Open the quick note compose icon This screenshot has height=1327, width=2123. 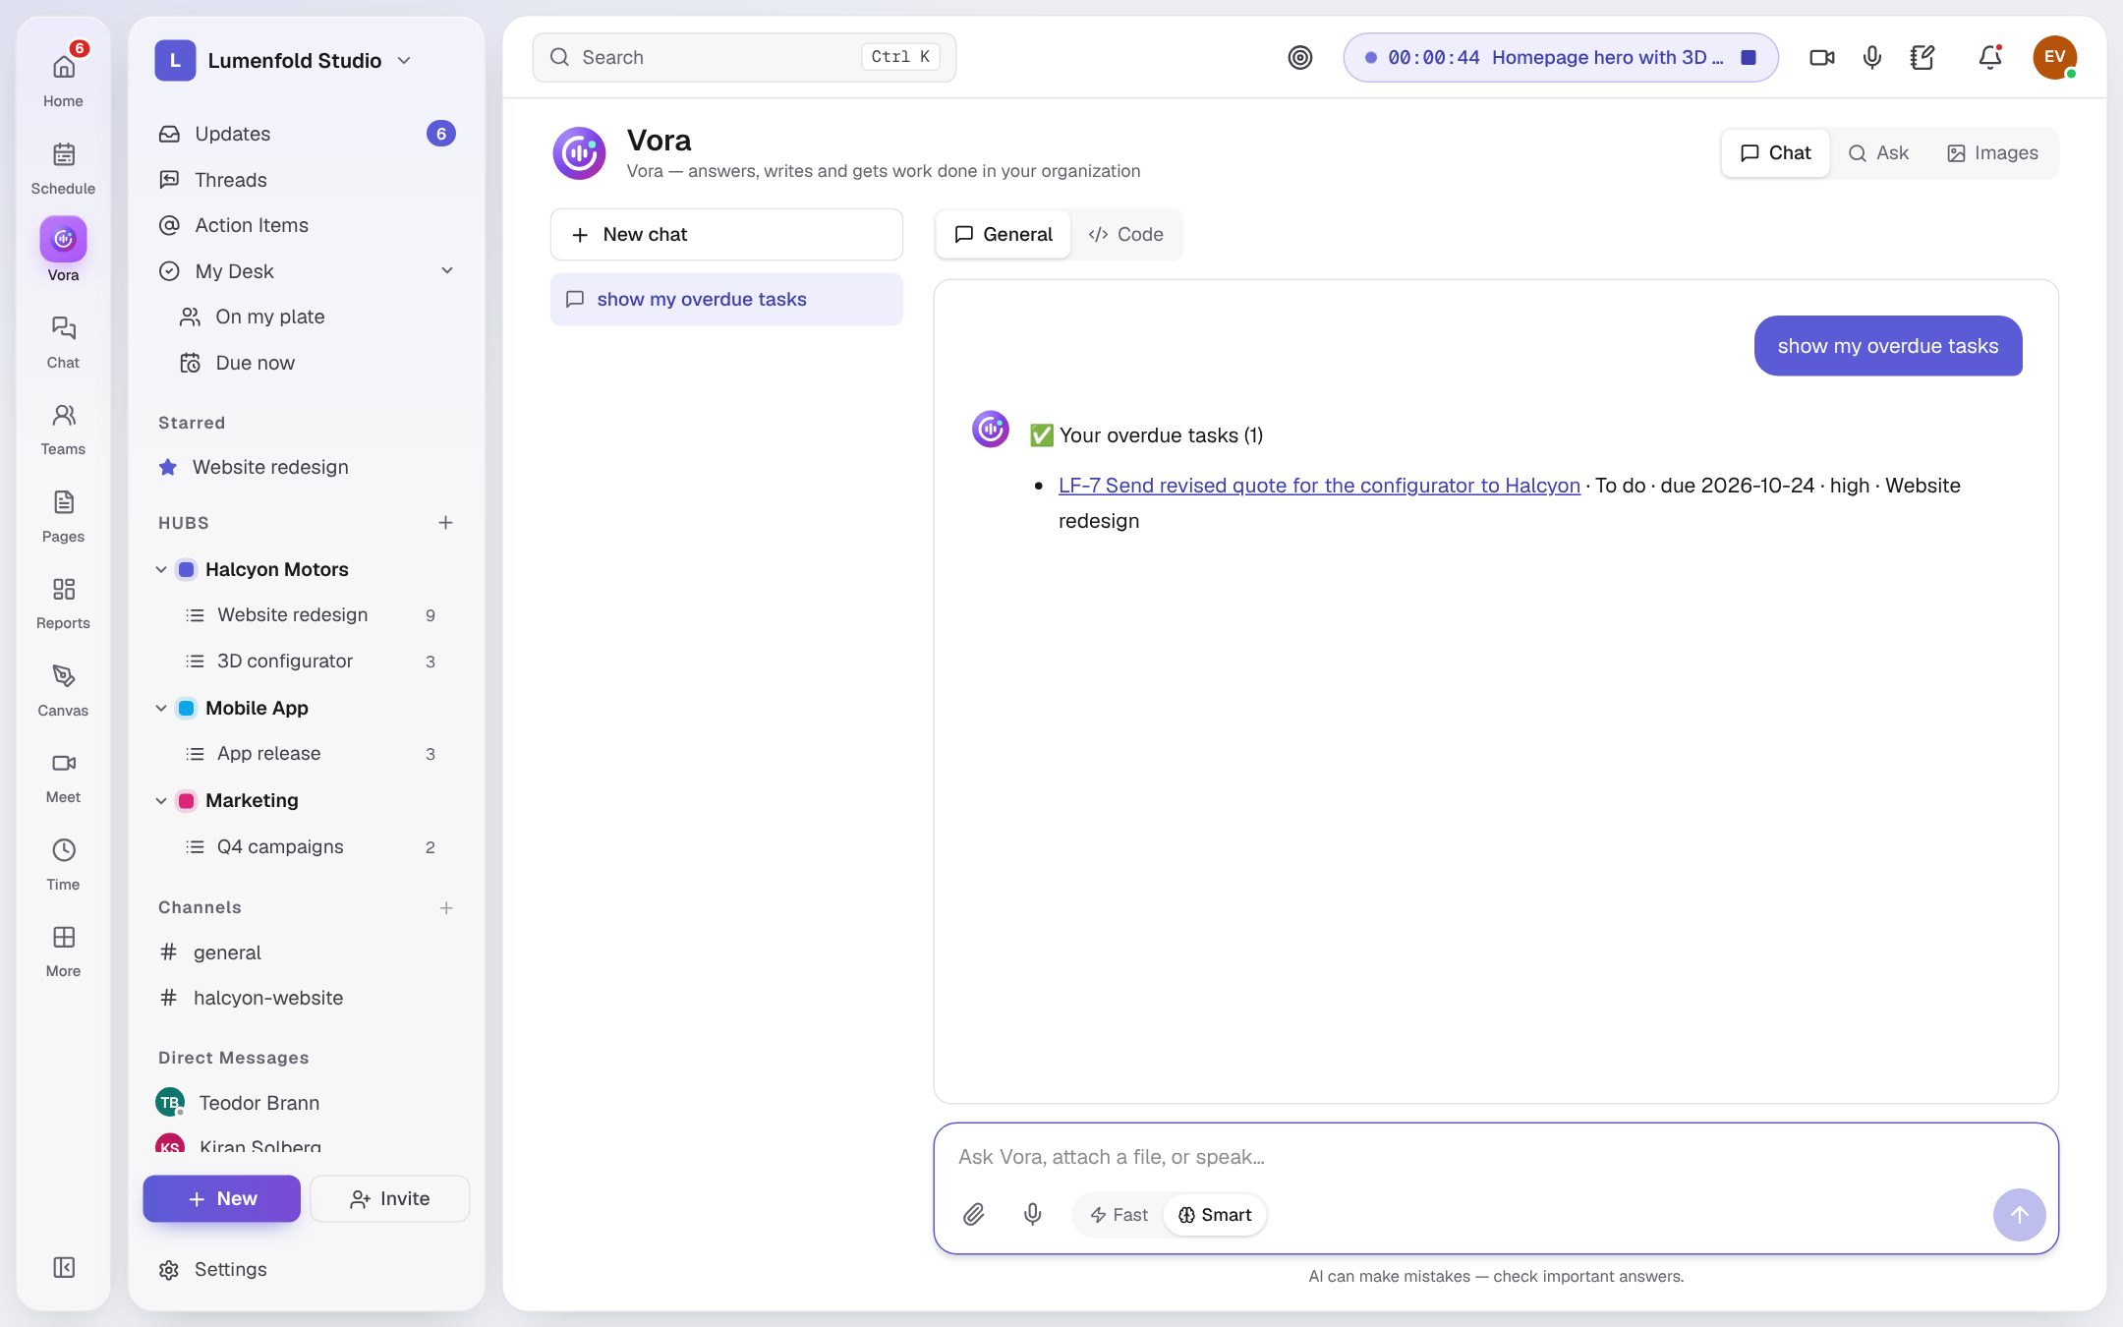(1922, 57)
